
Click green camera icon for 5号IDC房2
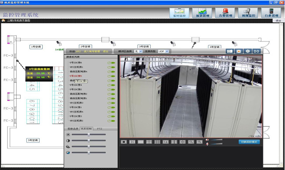pyautogui.click(x=113, y=90)
